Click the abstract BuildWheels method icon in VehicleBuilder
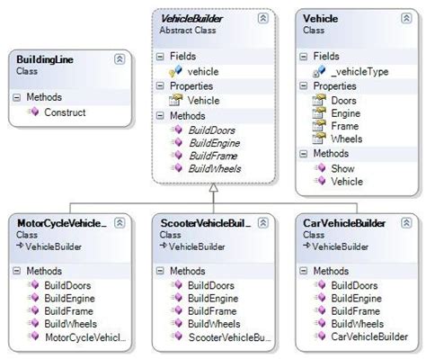Viewport: 426px width, 359px height. point(177,168)
